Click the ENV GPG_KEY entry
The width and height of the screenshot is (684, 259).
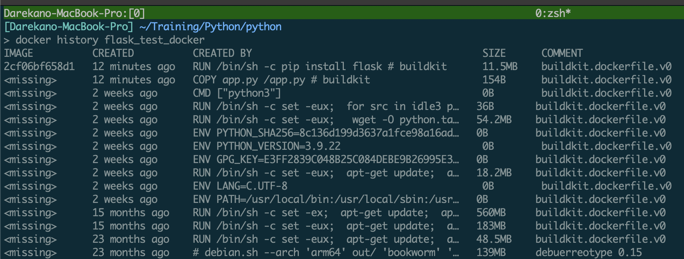click(x=326, y=159)
